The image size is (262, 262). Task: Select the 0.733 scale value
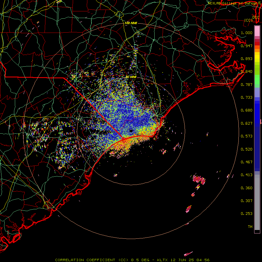pos(247,97)
